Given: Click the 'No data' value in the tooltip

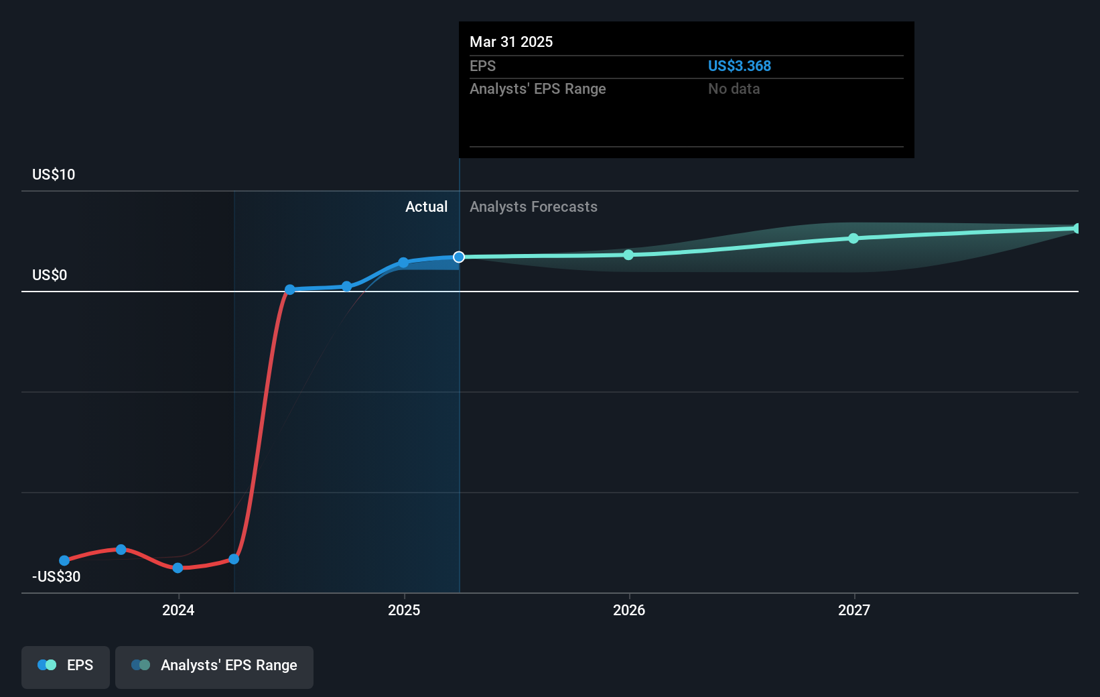Looking at the screenshot, I should pyautogui.click(x=734, y=89).
